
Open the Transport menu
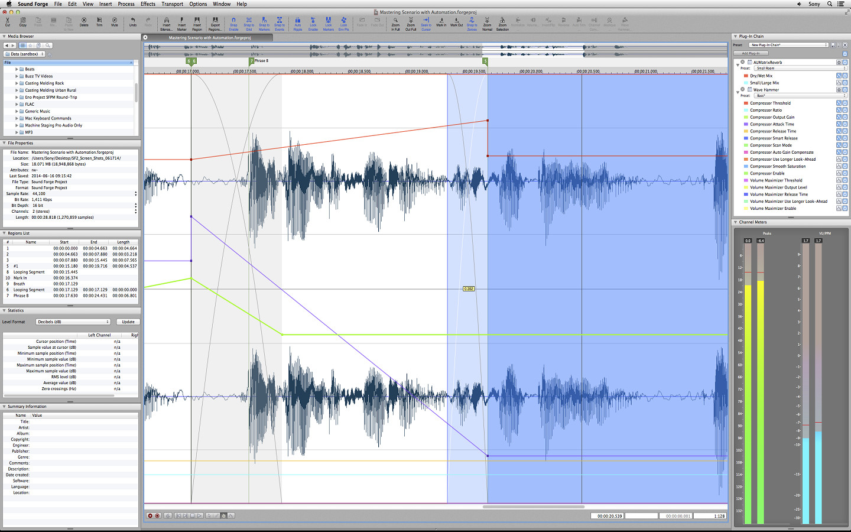(x=172, y=4)
